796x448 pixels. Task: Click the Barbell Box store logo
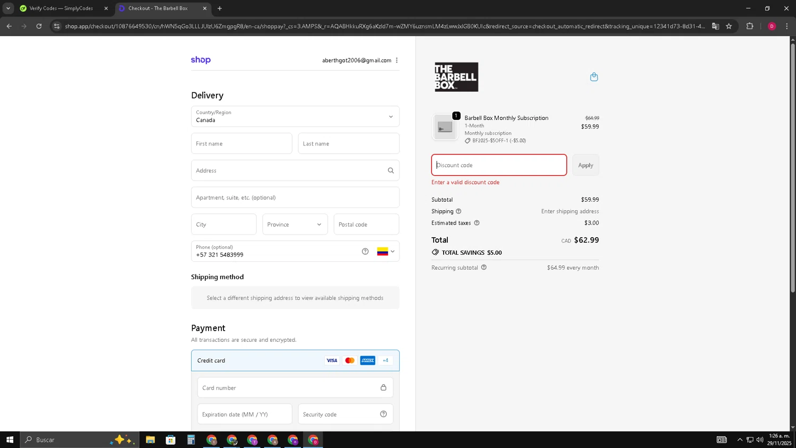tap(456, 77)
